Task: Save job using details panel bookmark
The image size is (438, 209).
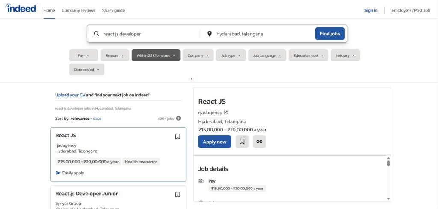Action: [242, 142]
